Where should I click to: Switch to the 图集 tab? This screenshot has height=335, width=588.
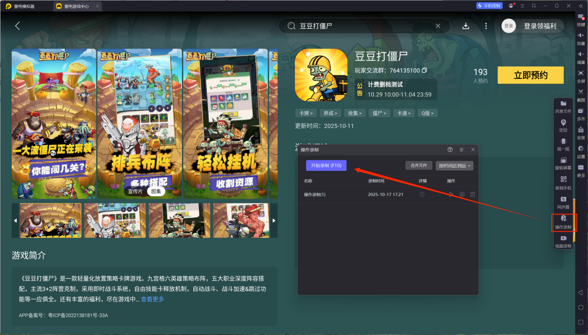(x=156, y=191)
